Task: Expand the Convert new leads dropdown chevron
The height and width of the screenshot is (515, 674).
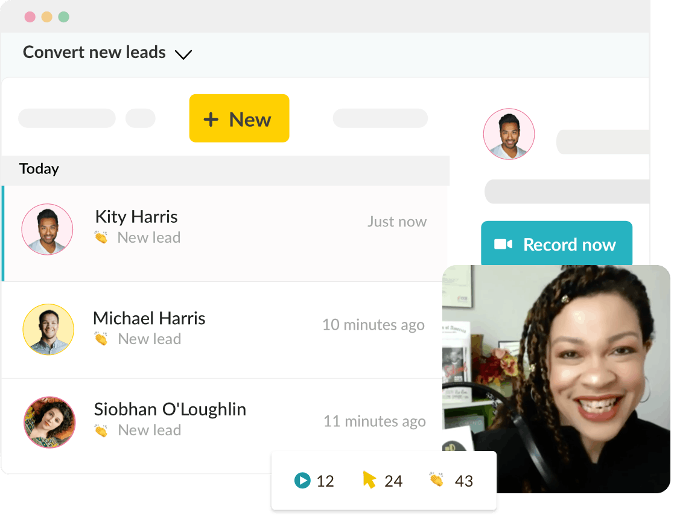Action: [183, 55]
